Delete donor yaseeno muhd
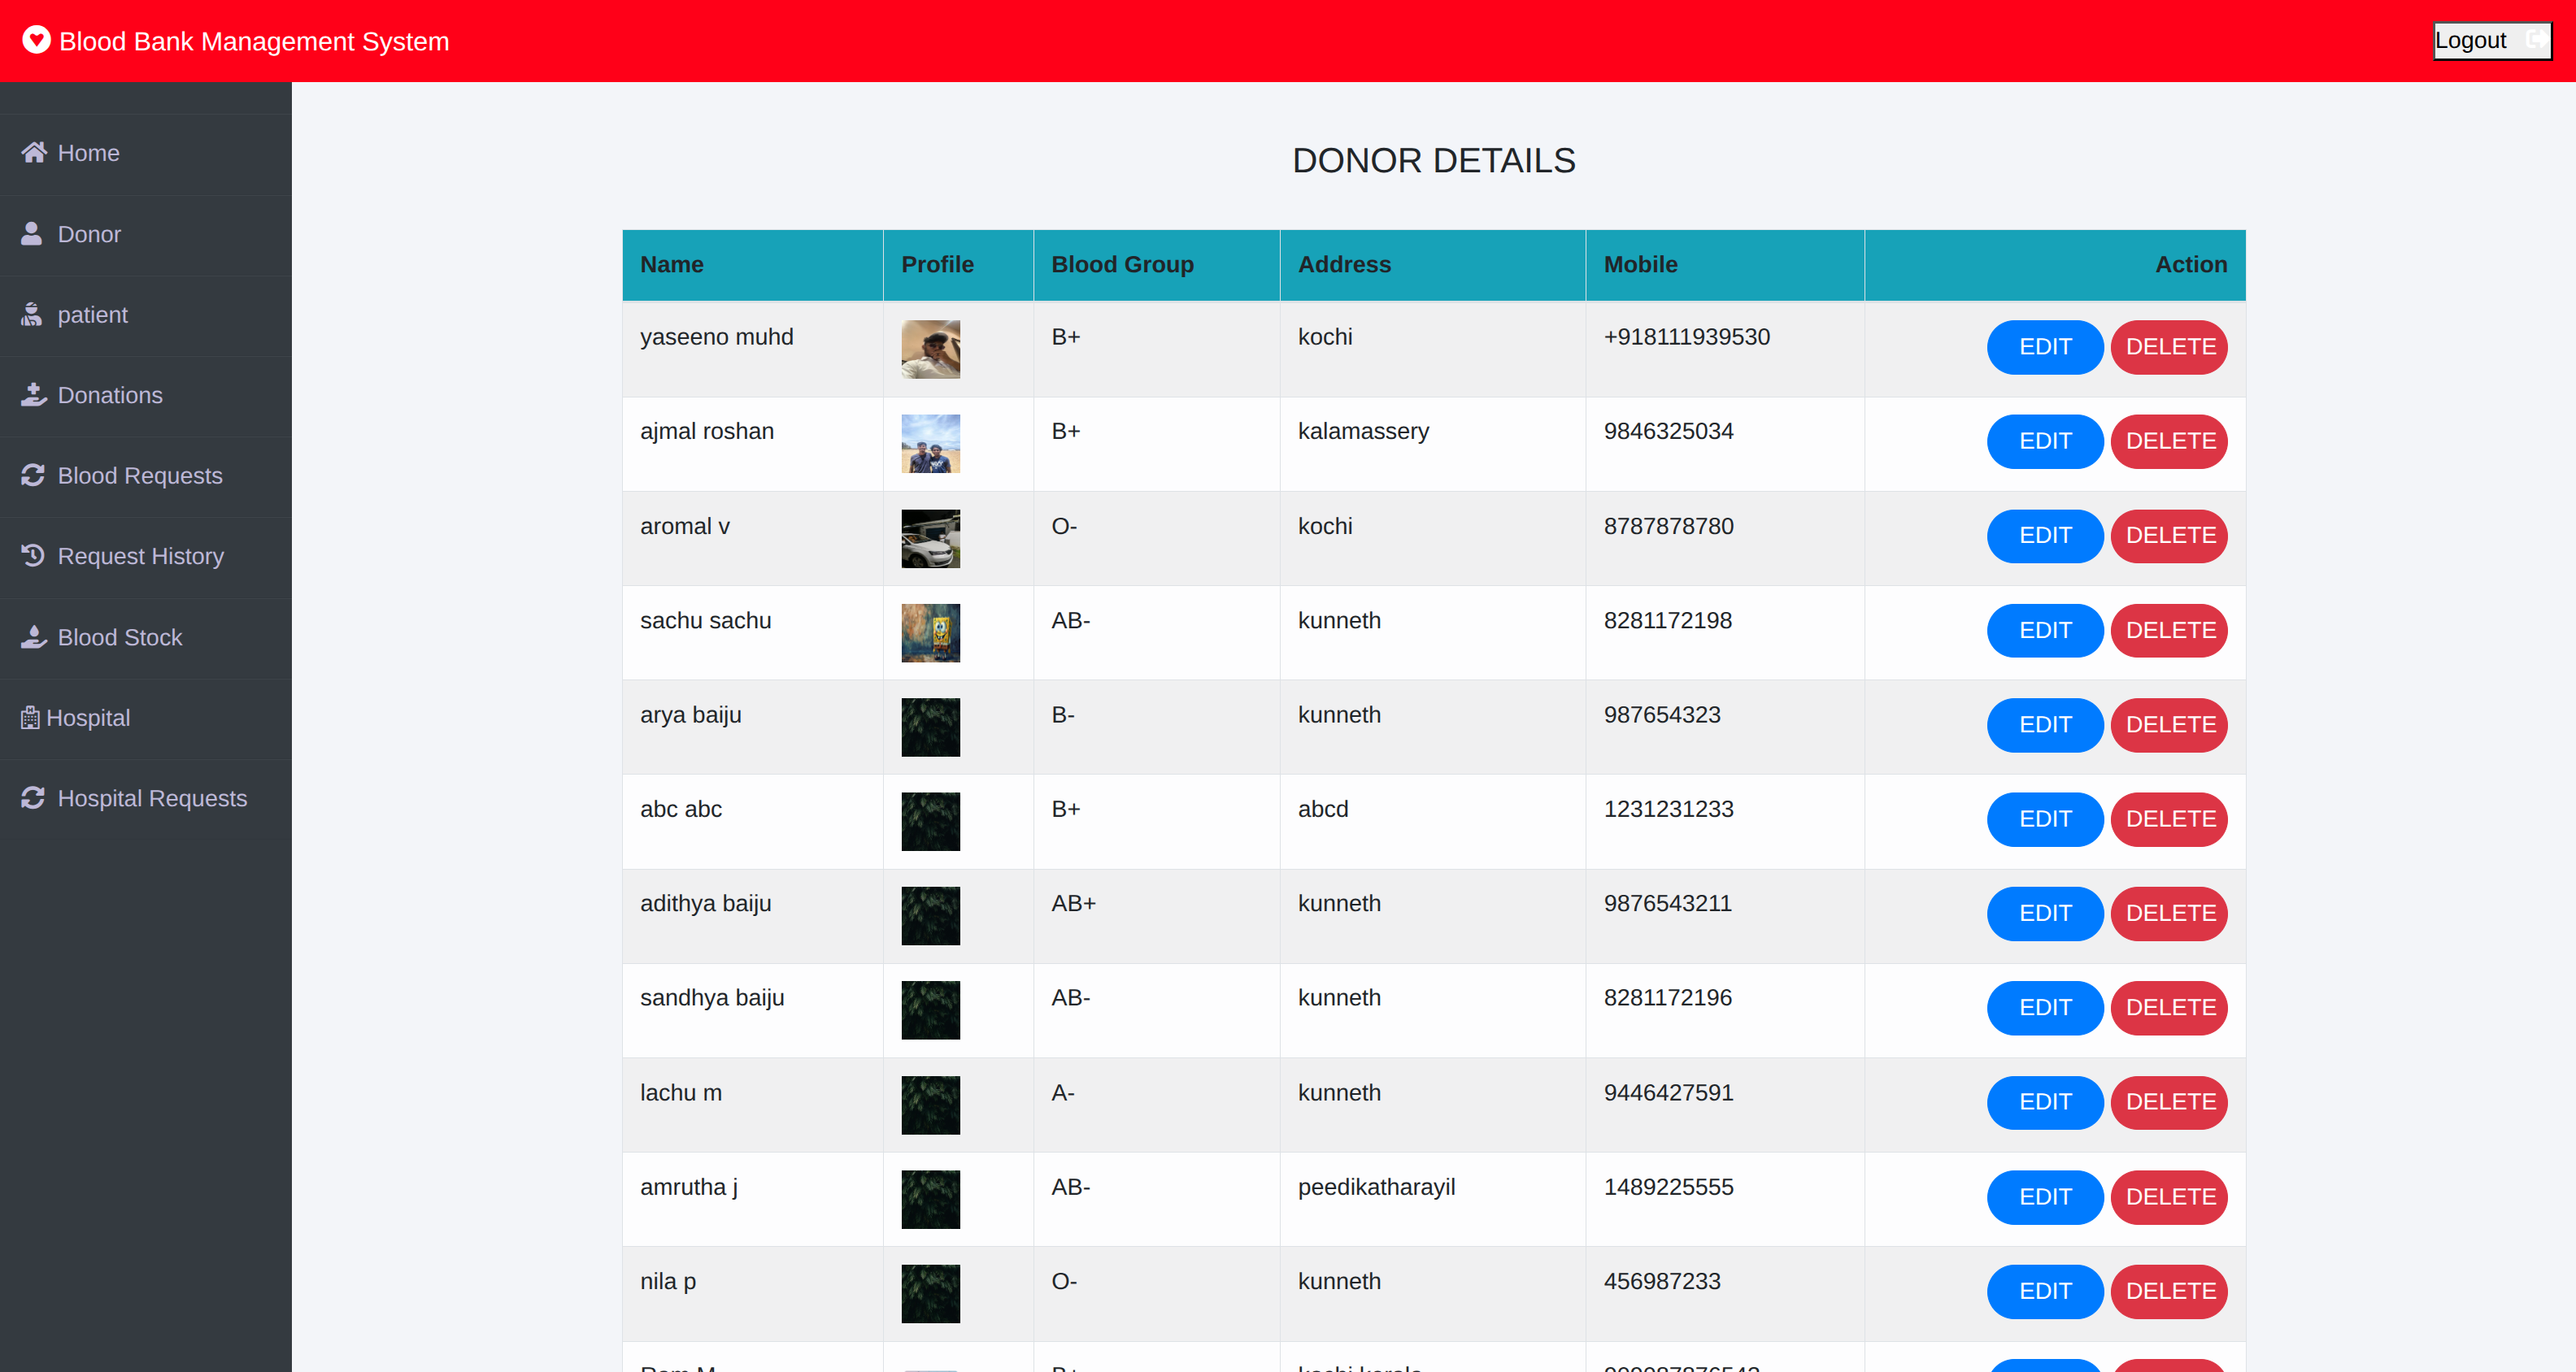This screenshot has height=1372, width=2576. [x=2169, y=347]
